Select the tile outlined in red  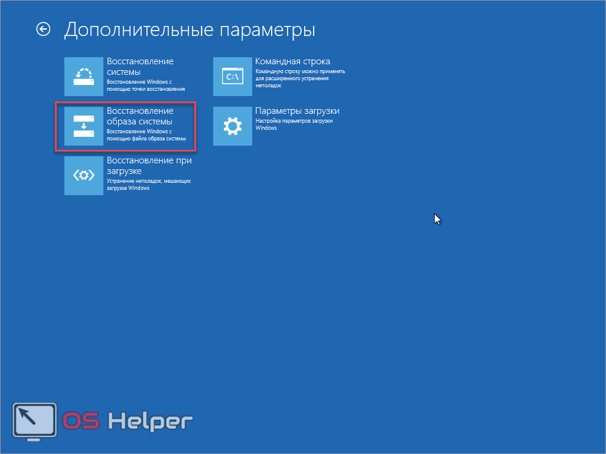(x=125, y=126)
